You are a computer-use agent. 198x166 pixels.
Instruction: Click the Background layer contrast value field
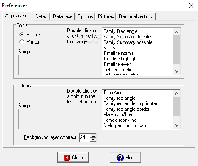click(85, 137)
